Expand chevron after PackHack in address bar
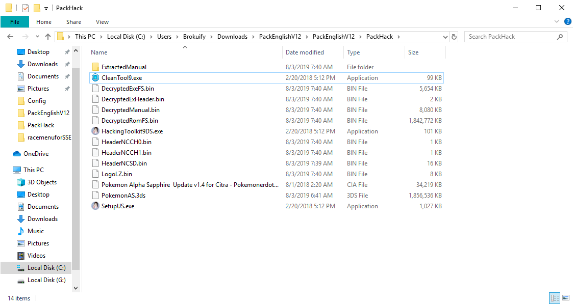 pos(398,37)
